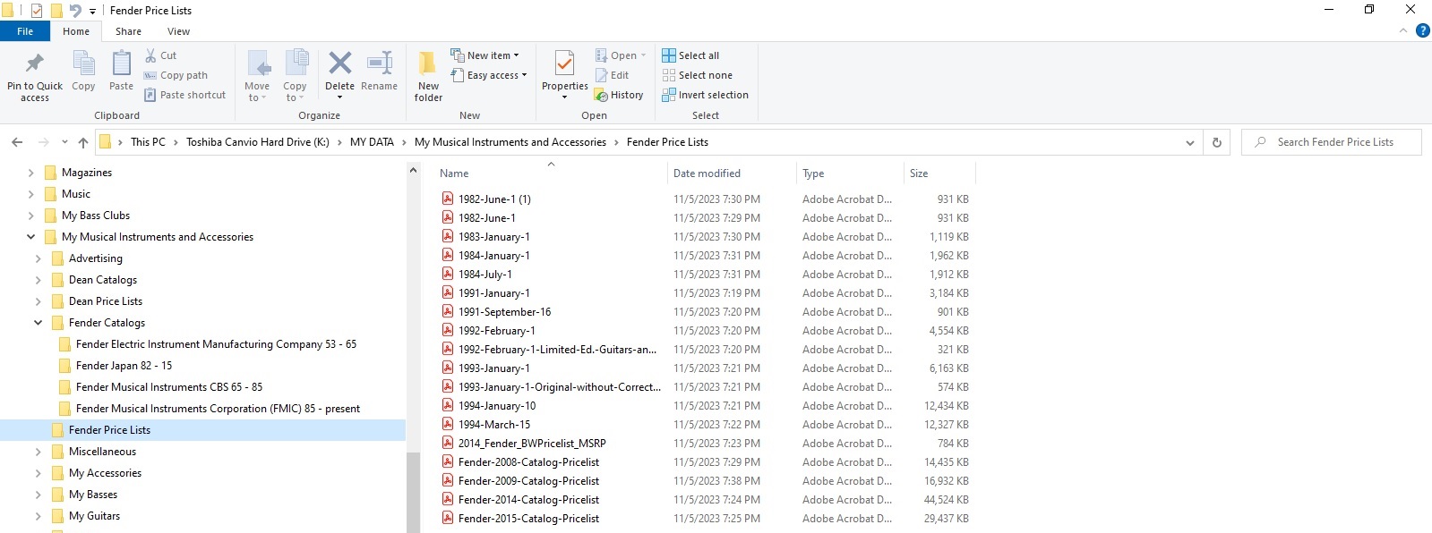The width and height of the screenshot is (1432, 533).
Task: Click Paste shortcut command
Action: click(184, 95)
